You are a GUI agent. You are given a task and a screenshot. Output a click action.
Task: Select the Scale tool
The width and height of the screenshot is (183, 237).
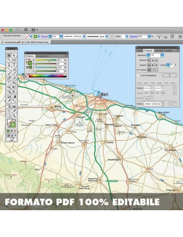(x=14, y=83)
